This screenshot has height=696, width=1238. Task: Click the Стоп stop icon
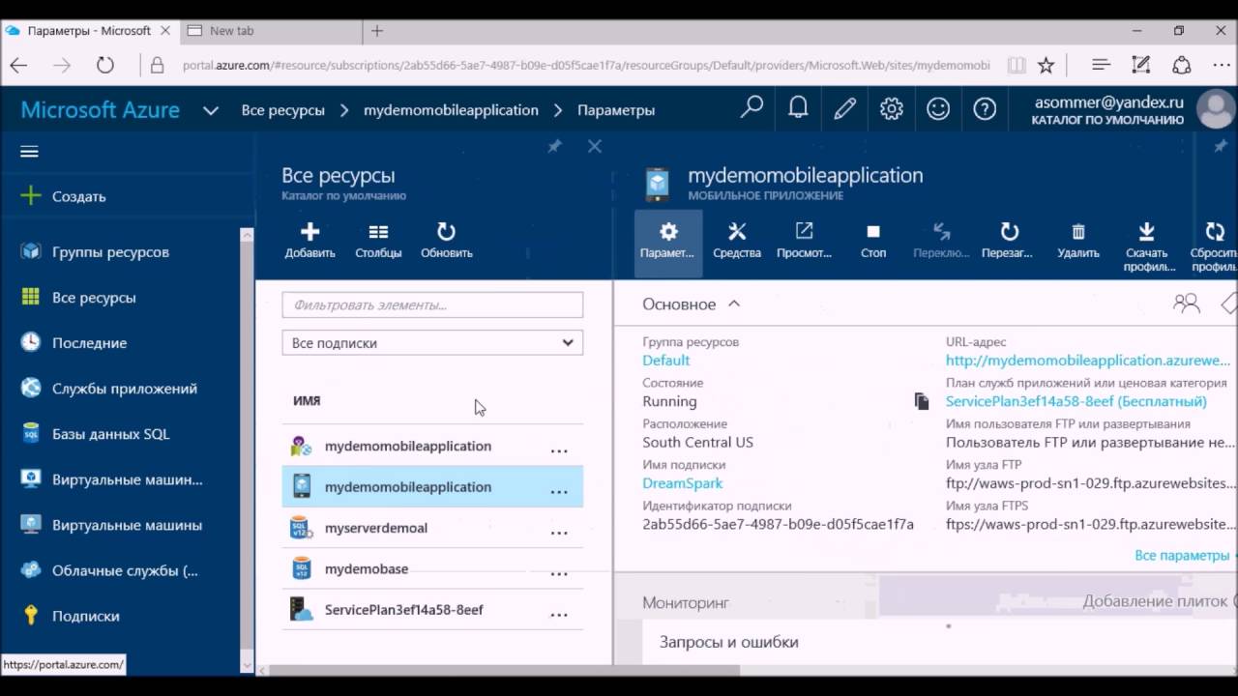click(x=873, y=232)
